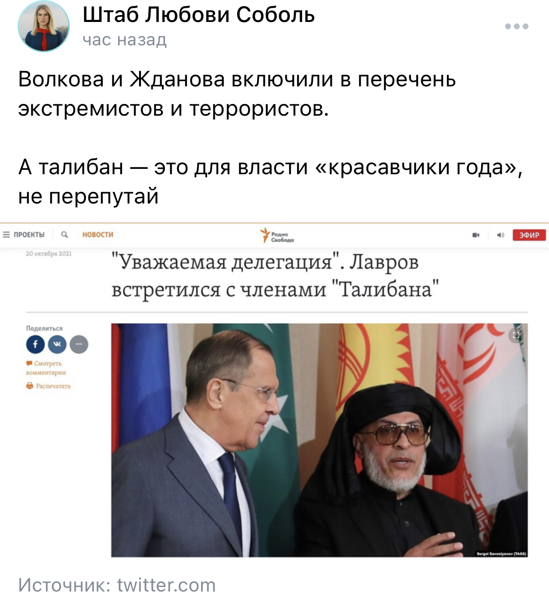The height and width of the screenshot is (593, 549).
Task: Click the red ЭФИР button
Action: (x=529, y=235)
